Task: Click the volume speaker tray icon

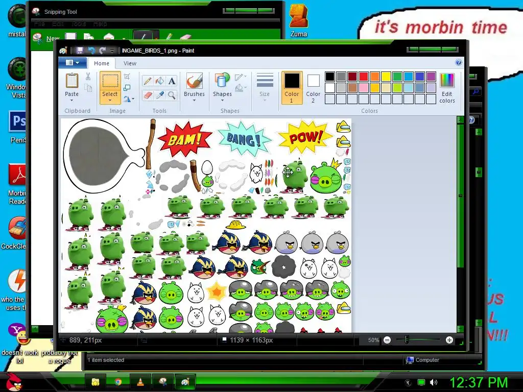Action: pyautogui.click(x=433, y=382)
